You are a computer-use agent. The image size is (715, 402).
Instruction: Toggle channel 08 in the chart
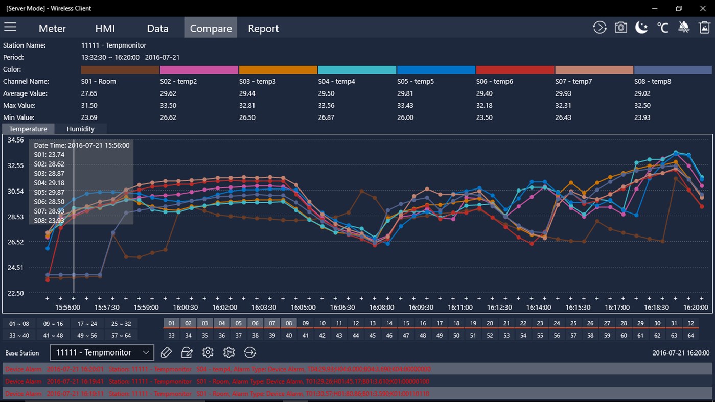289,323
